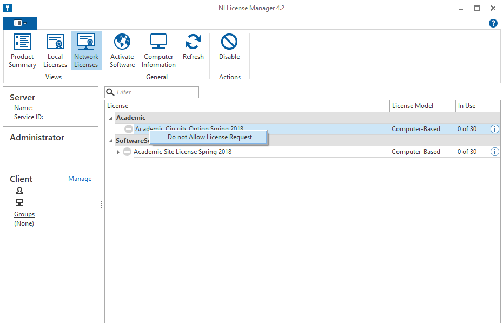Select the Network Licenses view
503x326 pixels.
point(86,51)
